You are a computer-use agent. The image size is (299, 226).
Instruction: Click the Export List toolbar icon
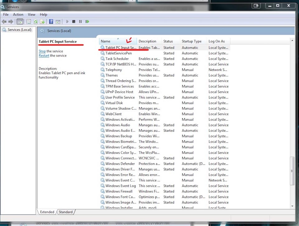tap(42, 22)
